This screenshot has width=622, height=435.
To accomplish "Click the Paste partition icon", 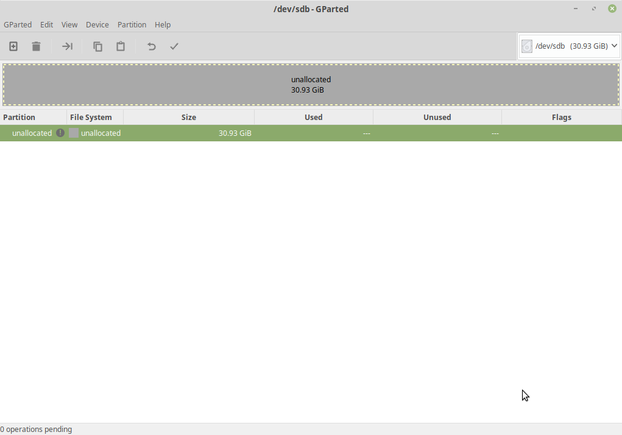I will [121, 46].
